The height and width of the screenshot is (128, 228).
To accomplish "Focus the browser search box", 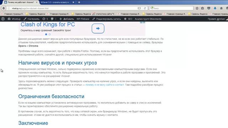I will point(171,8).
